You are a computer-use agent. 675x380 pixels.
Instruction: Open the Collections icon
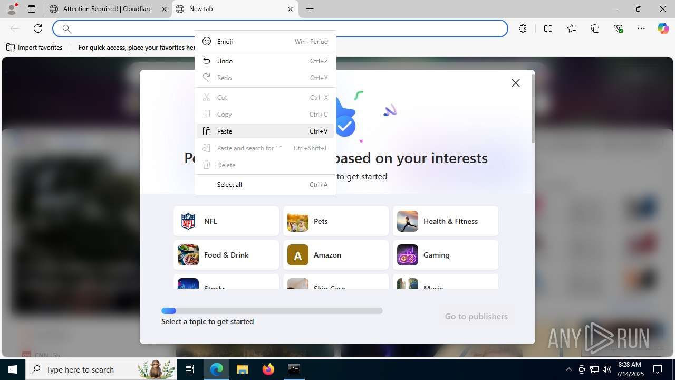click(x=595, y=28)
